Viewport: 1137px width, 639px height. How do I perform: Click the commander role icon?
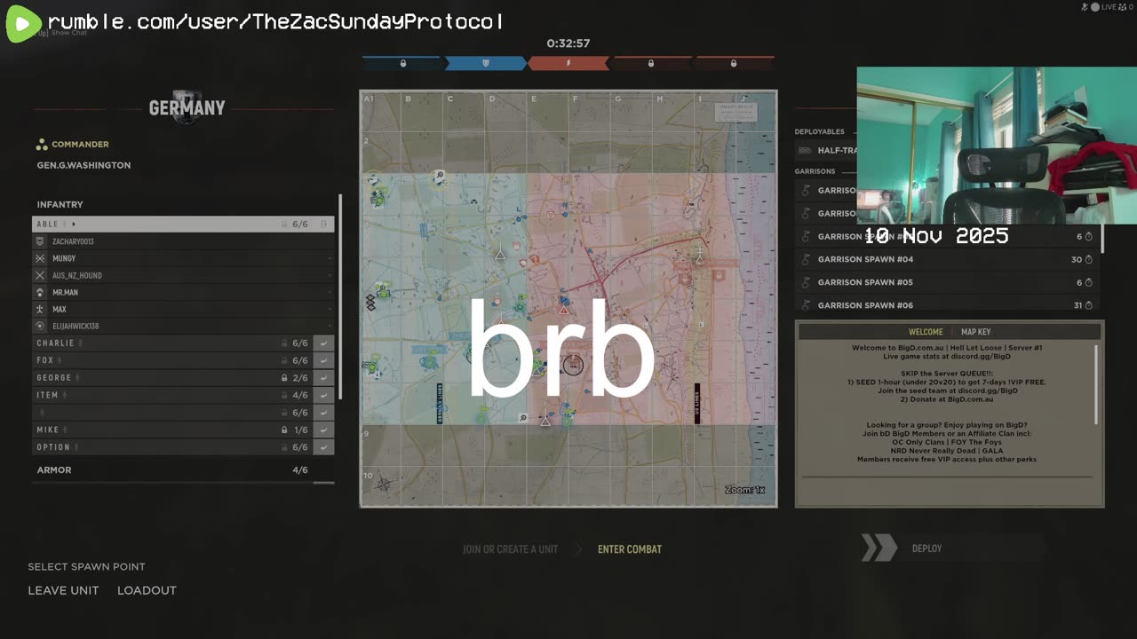coord(42,145)
